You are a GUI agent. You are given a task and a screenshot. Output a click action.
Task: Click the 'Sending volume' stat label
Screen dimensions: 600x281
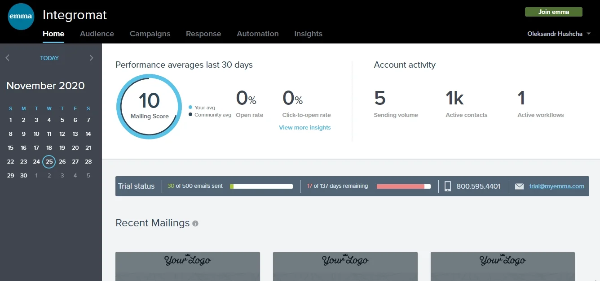tap(396, 115)
